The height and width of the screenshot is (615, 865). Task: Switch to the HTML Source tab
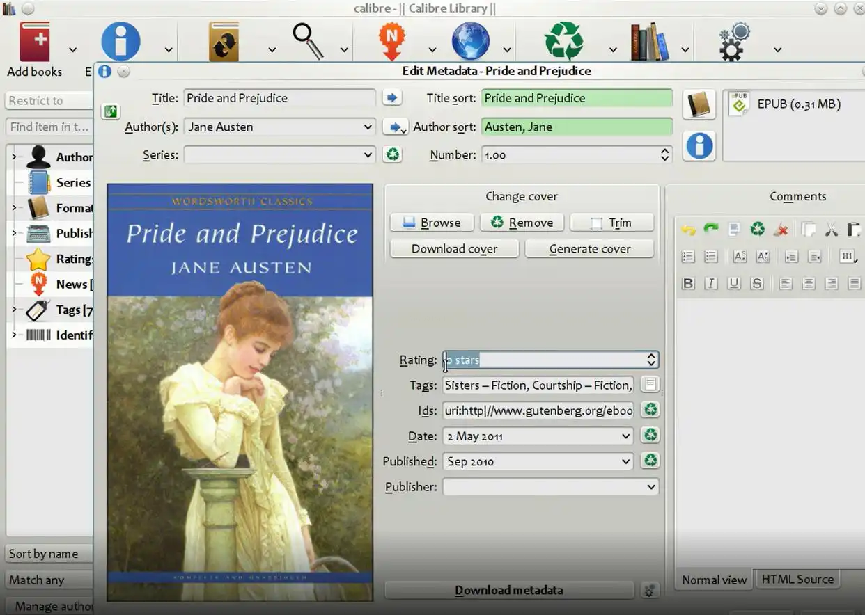(797, 579)
